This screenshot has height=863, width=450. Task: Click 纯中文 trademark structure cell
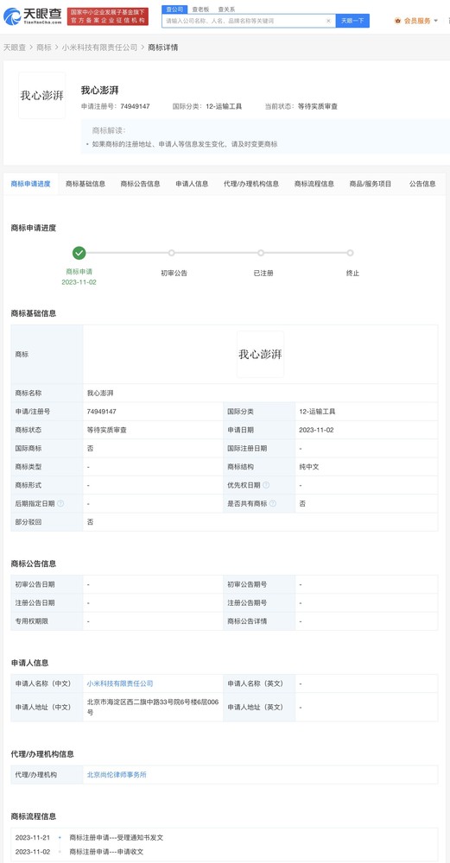366,467
